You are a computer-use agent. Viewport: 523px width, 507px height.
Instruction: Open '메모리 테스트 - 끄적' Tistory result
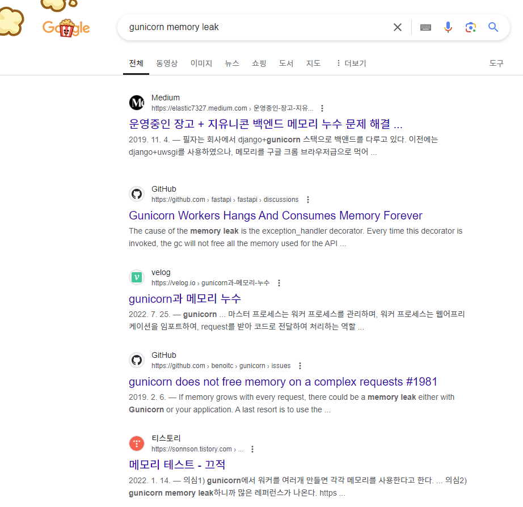(177, 464)
